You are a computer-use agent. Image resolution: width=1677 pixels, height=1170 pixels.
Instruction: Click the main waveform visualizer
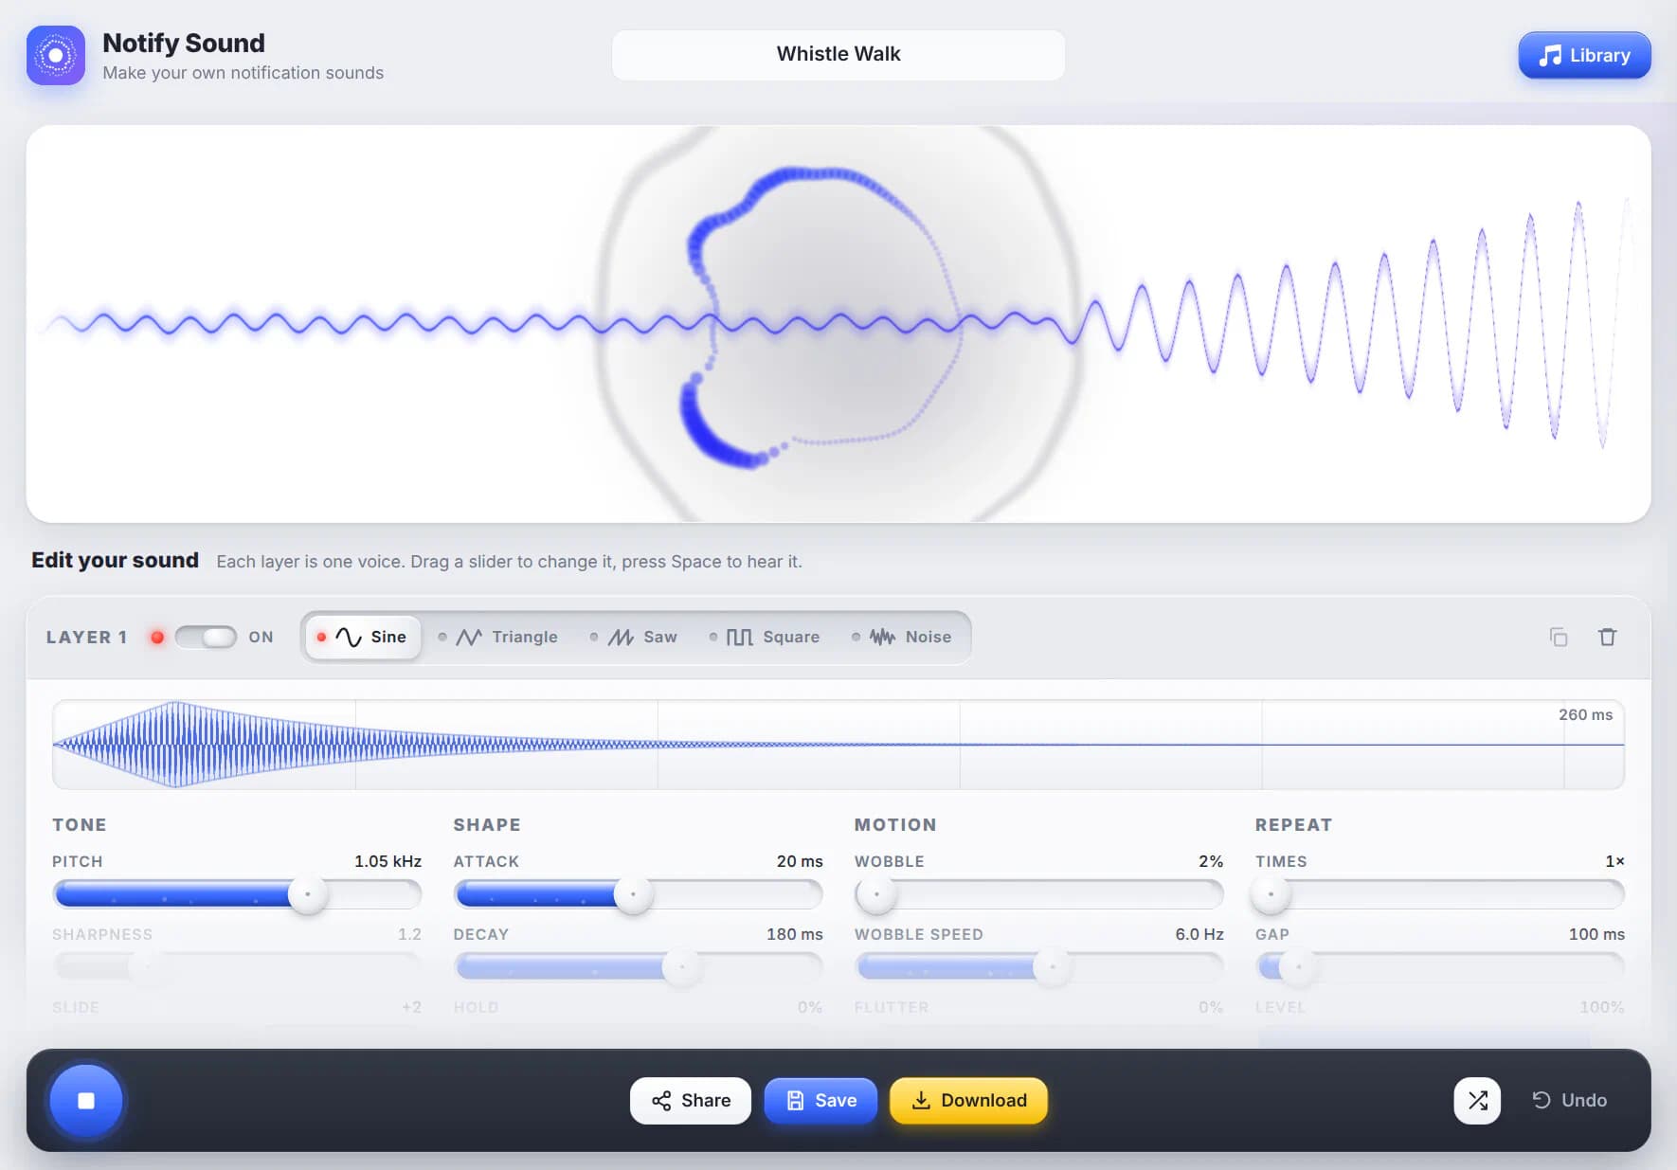pos(838,324)
